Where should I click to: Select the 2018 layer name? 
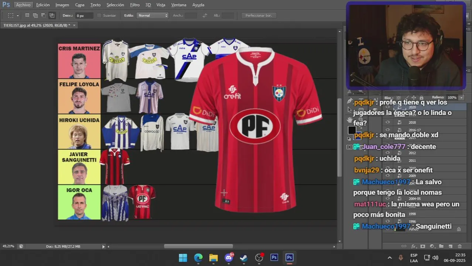click(x=412, y=122)
